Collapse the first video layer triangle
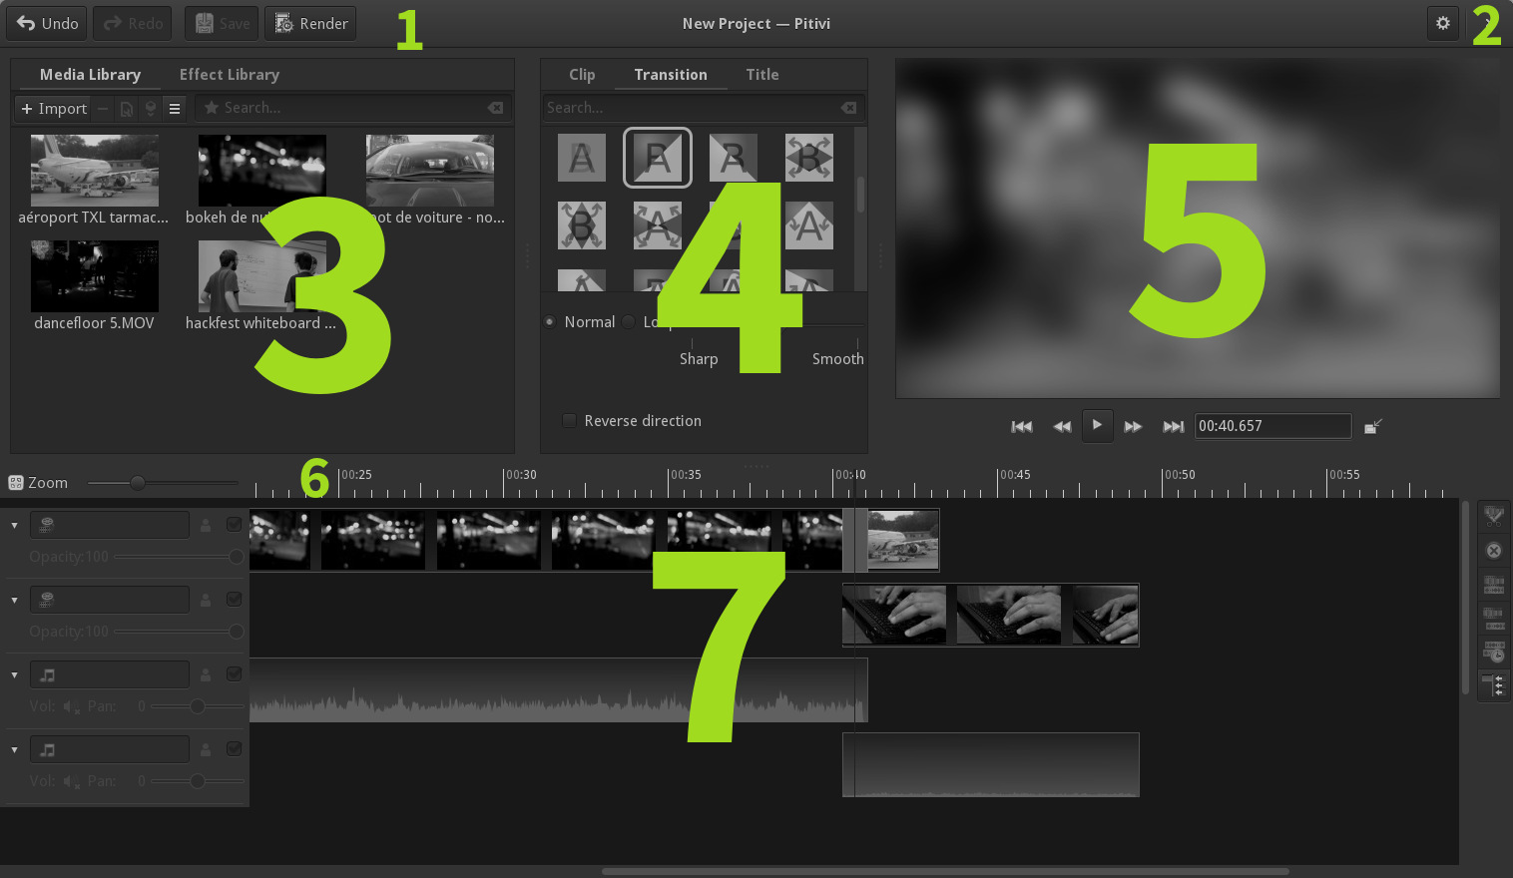 [x=14, y=525]
